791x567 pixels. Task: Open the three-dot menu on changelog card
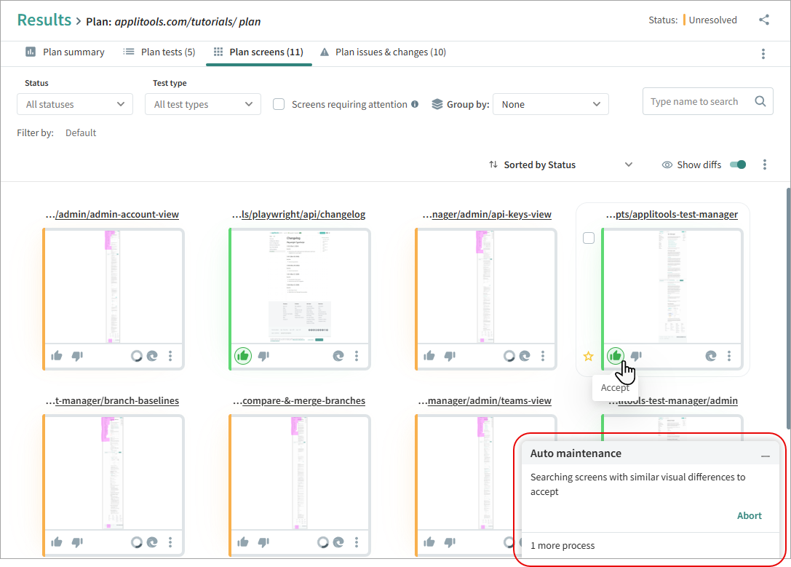(357, 356)
